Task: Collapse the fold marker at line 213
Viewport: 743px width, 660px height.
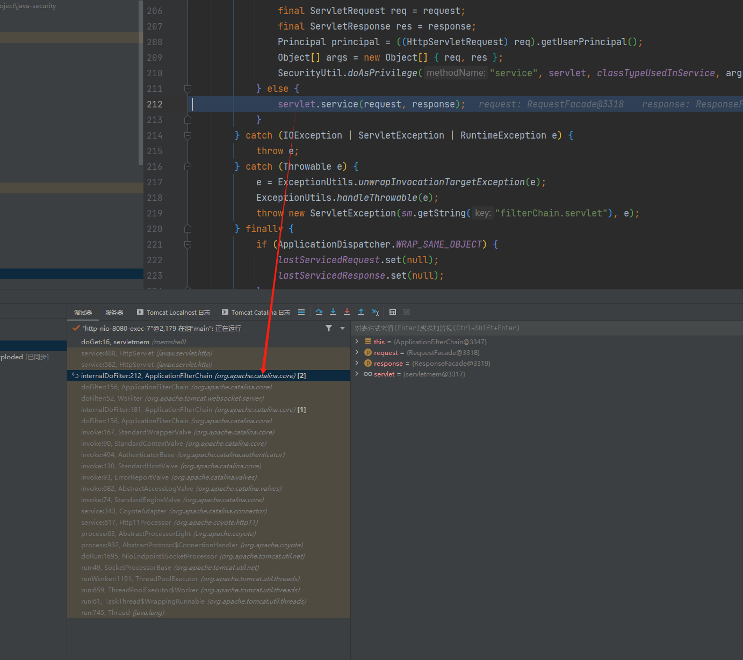Action: click(187, 120)
